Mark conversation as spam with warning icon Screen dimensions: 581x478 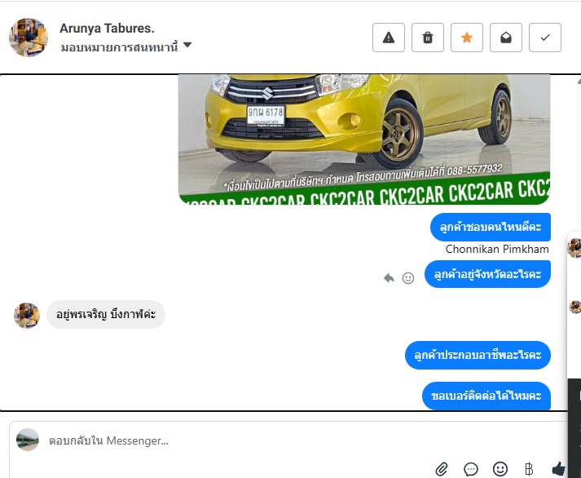(x=389, y=38)
